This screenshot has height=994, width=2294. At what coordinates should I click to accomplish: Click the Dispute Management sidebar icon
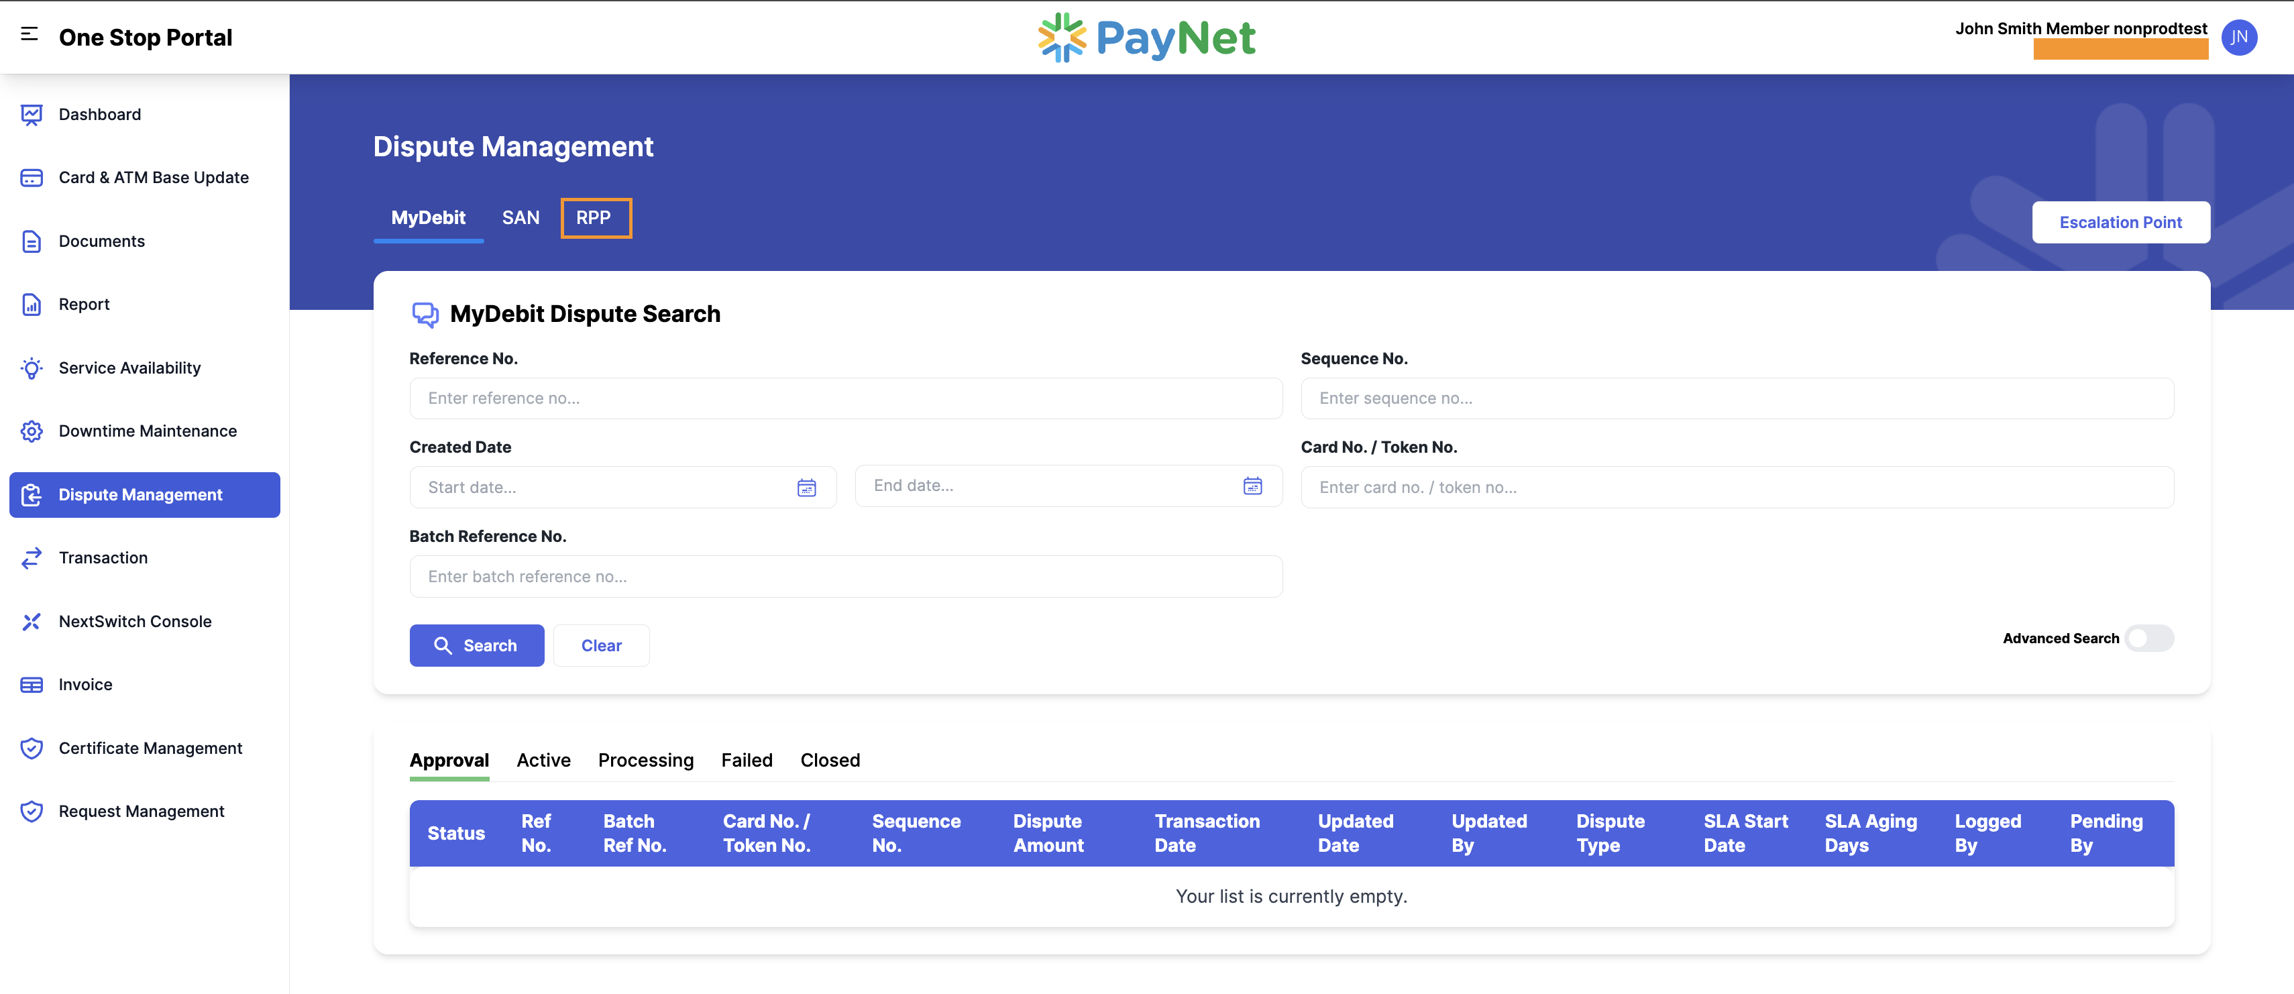point(31,495)
